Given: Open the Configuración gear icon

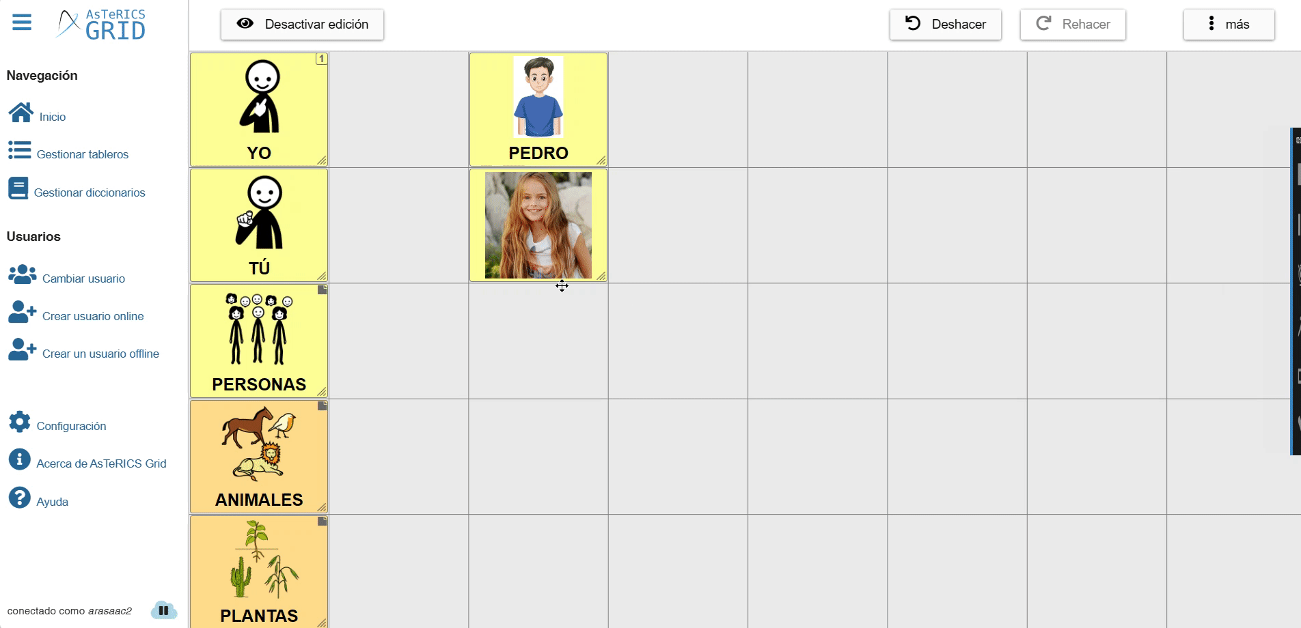Looking at the screenshot, I should (19, 422).
